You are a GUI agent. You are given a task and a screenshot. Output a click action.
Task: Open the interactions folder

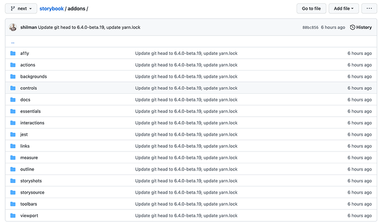tap(32, 123)
